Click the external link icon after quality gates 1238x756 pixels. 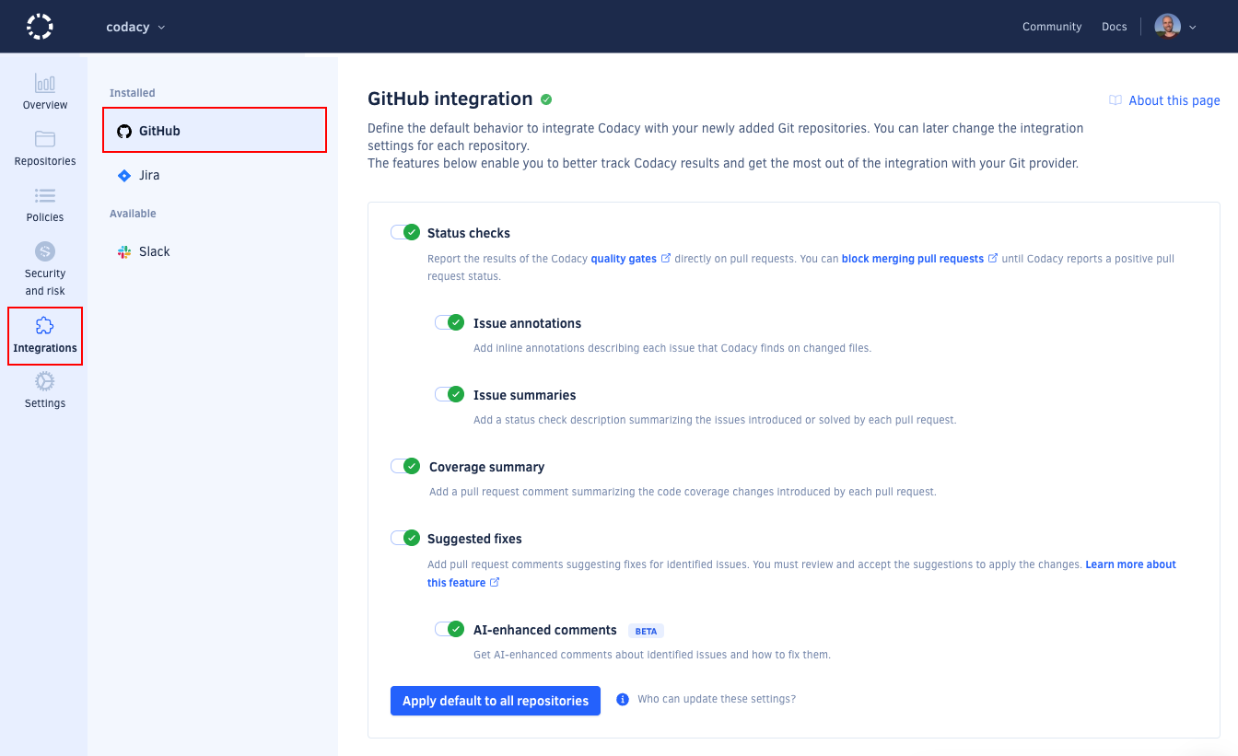pos(666,259)
